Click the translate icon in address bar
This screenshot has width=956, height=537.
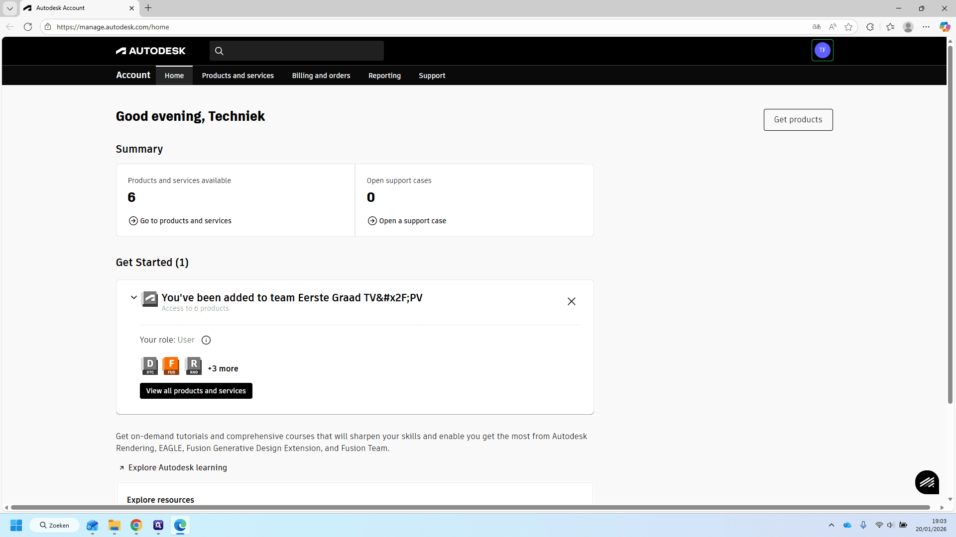(x=817, y=27)
